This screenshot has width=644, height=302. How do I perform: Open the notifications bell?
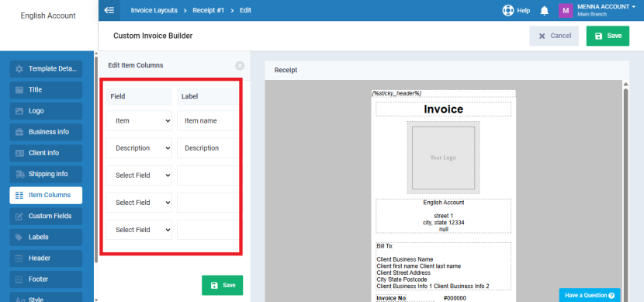coord(544,11)
